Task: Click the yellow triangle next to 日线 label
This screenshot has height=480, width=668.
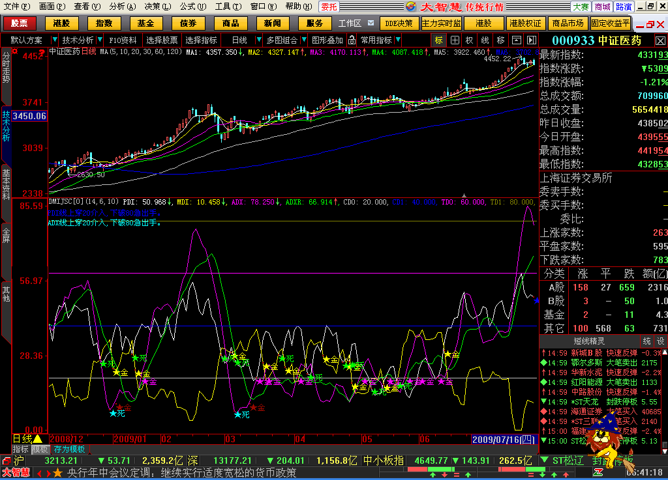Action: [37, 439]
